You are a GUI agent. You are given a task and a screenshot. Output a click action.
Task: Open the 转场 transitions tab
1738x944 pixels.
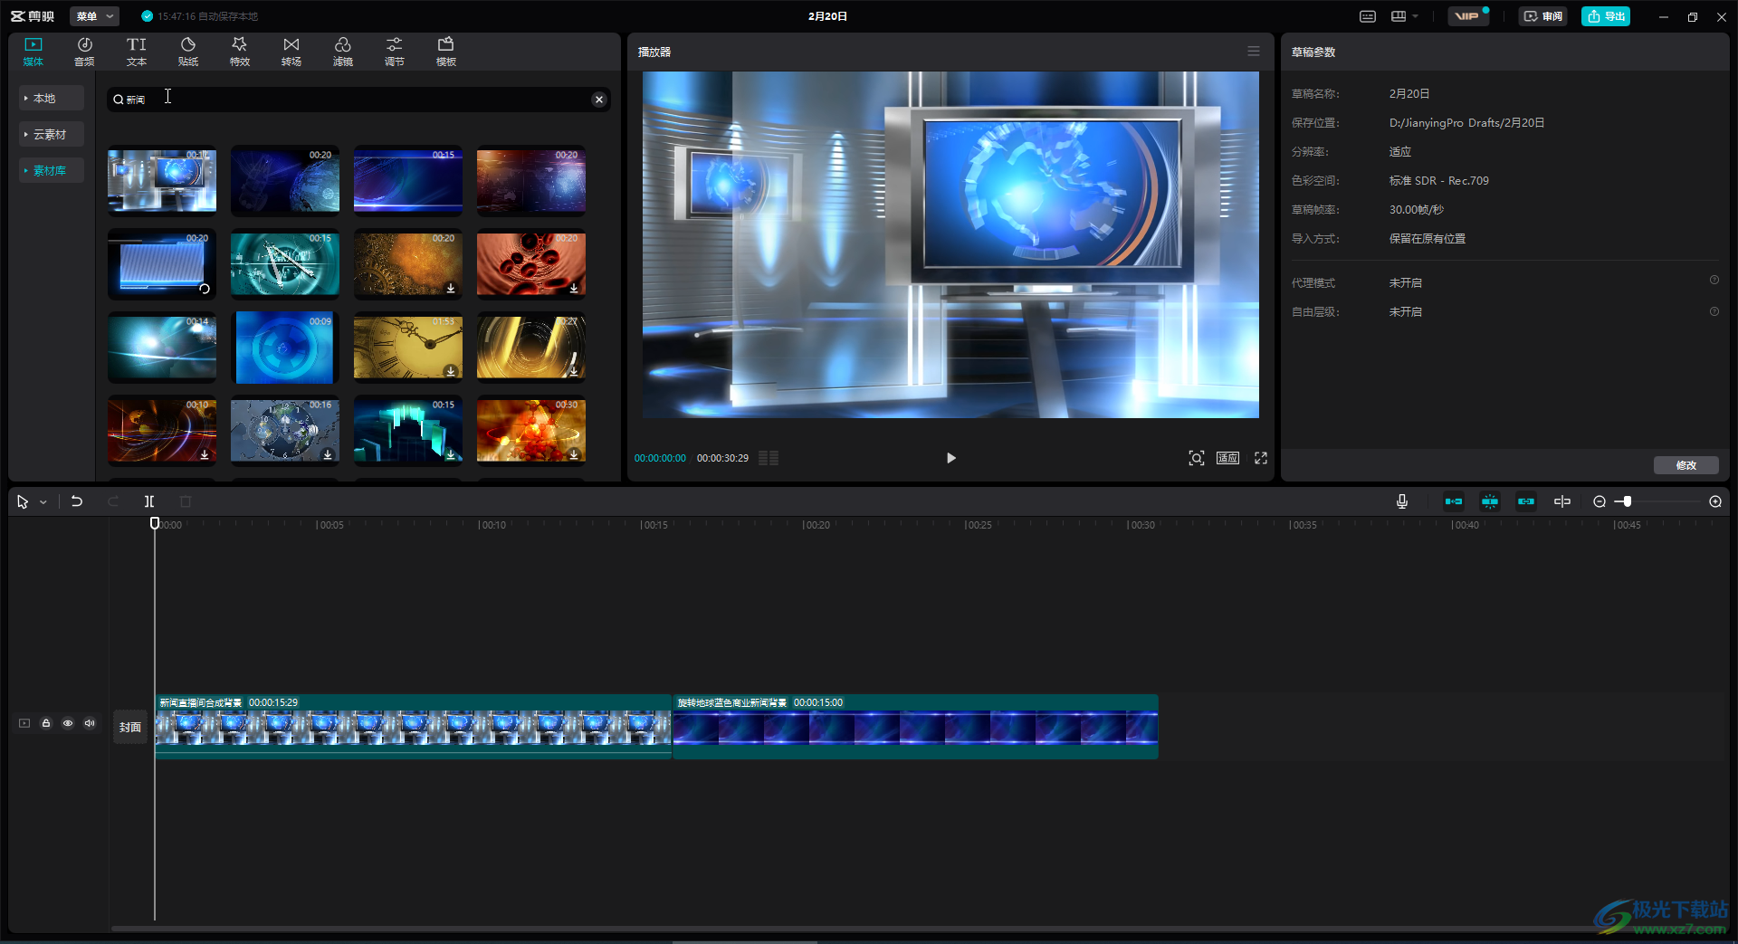coord(291,52)
